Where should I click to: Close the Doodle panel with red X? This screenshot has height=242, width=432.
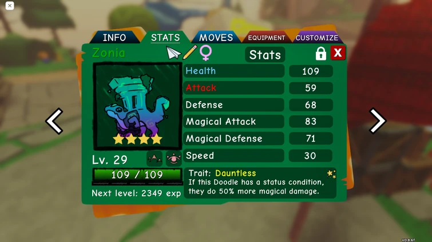(338, 53)
